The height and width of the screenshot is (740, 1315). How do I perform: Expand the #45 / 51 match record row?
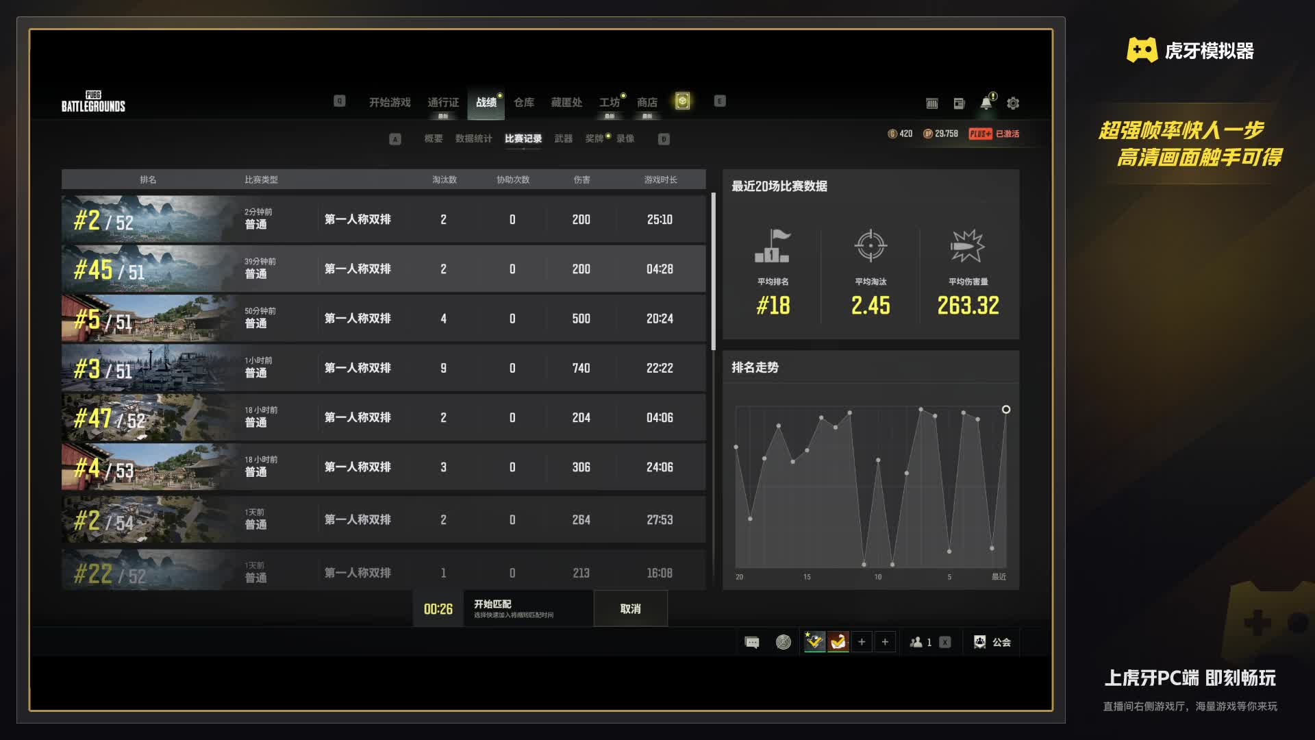pyautogui.click(x=384, y=269)
